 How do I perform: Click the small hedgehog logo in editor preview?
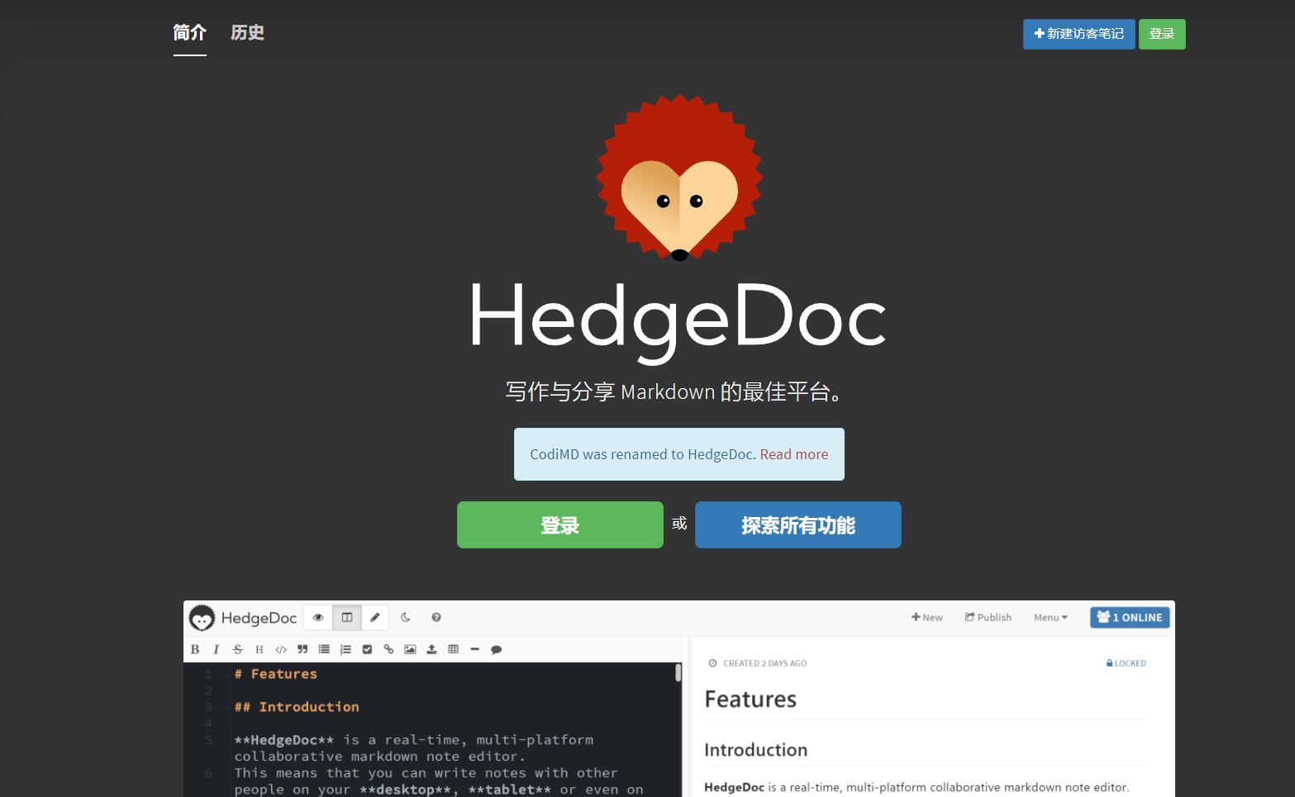(x=202, y=618)
